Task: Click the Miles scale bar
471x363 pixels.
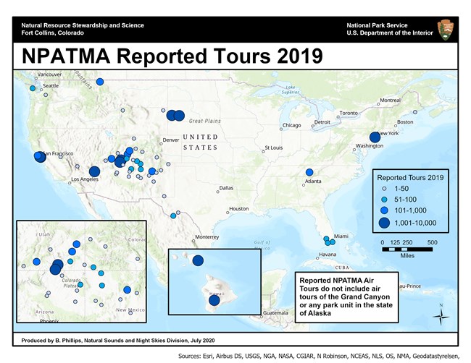Action: click(407, 248)
